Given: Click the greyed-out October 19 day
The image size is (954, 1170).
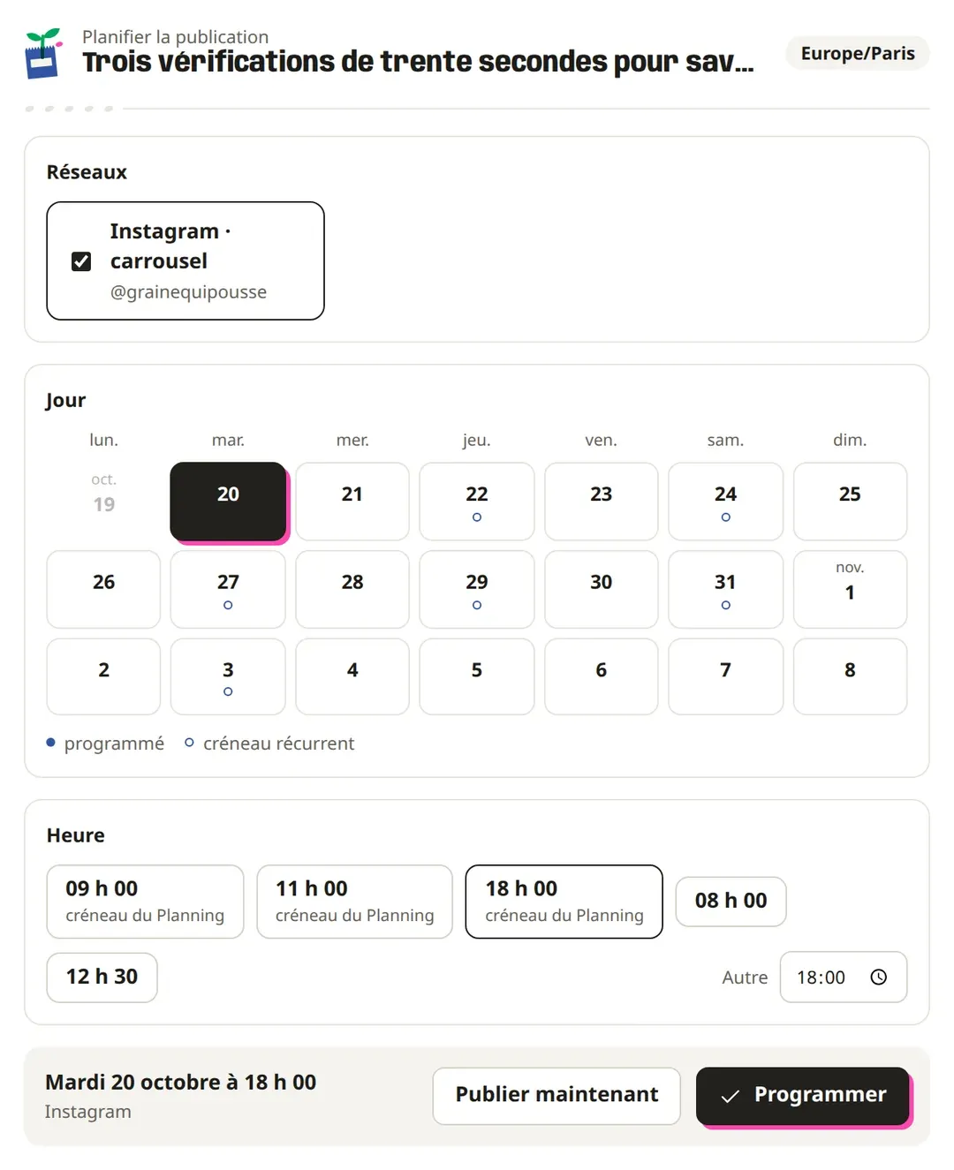Looking at the screenshot, I should point(103,501).
